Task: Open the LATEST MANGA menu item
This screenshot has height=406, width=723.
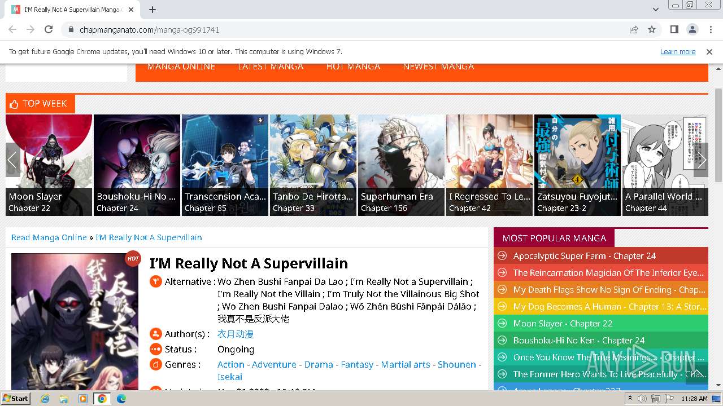Action: pos(271,67)
